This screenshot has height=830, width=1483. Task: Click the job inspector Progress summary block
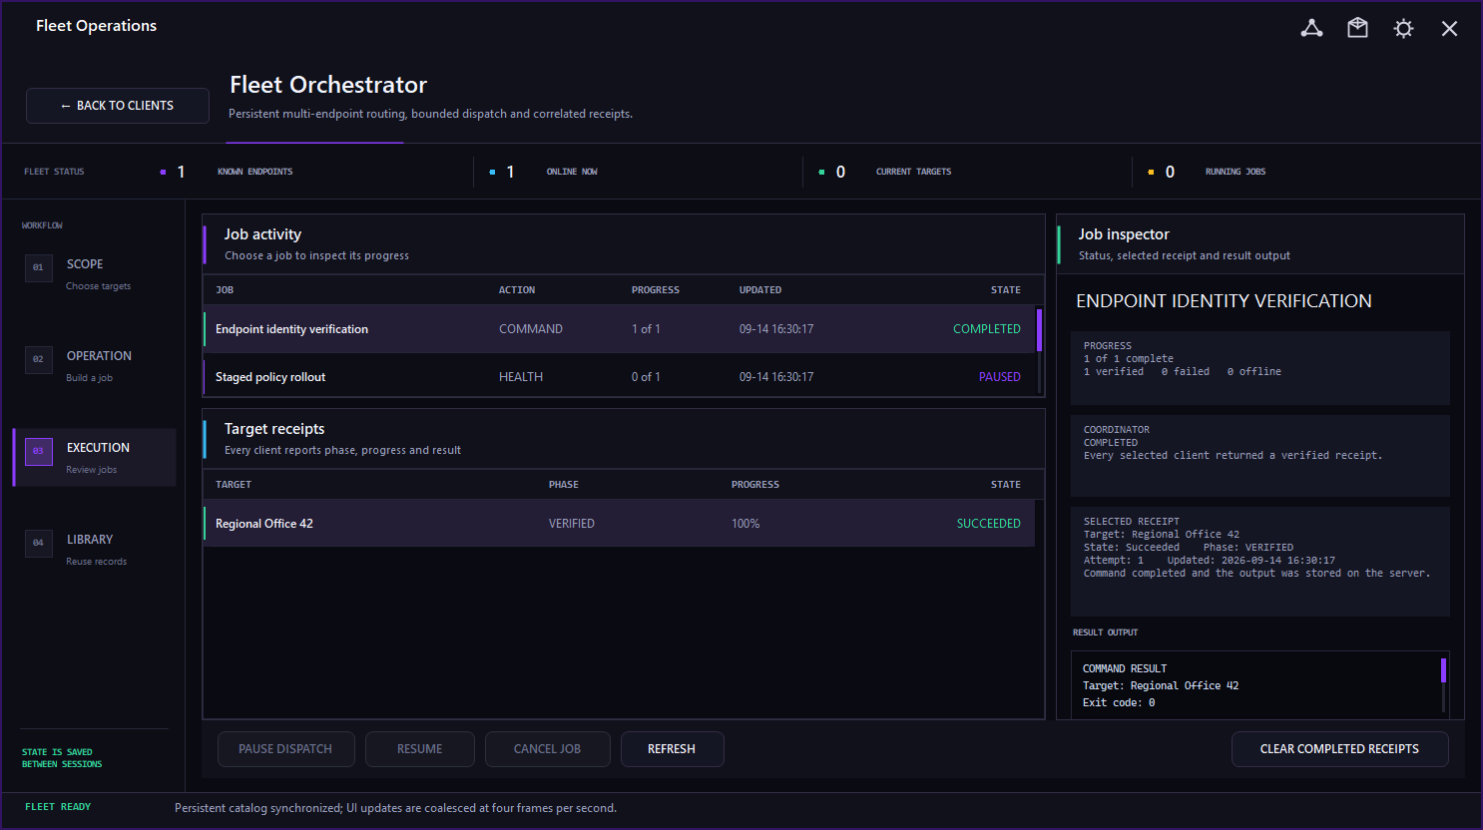click(1259, 368)
